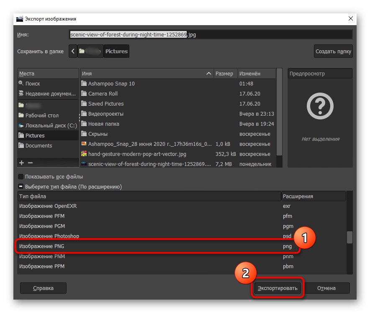Click the file name input field
The width and height of the screenshot is (370, 313).
point(211,34)
